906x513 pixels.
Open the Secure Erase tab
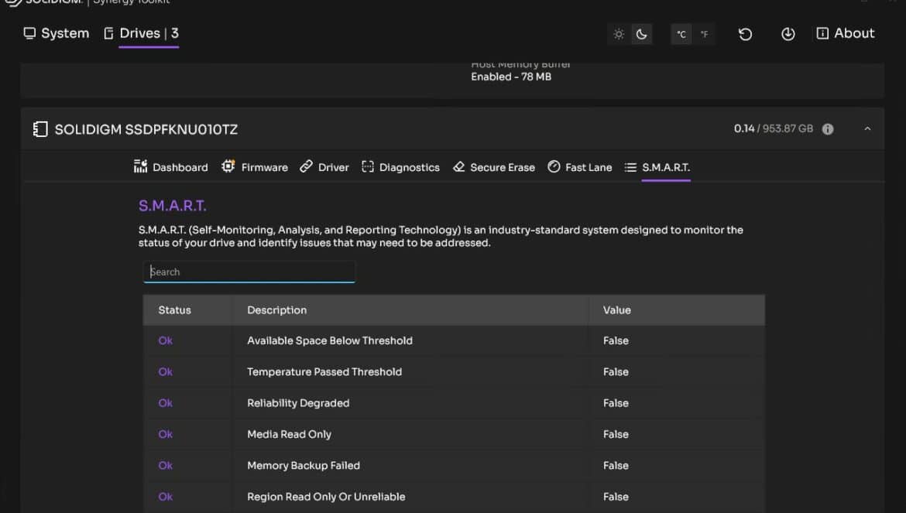(x=494, y=167)
